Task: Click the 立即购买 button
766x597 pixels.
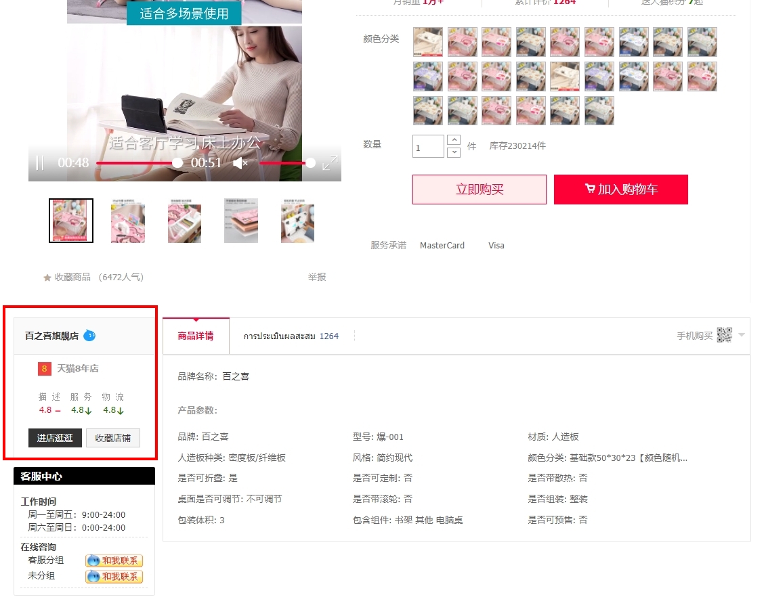Action: click(x=479, y=190)
